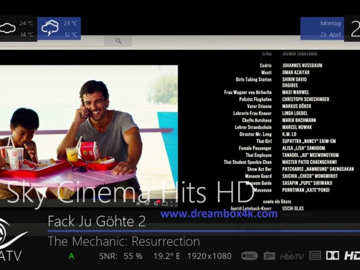The width and height of the screenshot is (360, 270).
Task: Click the green tuner A indicator
Action: point(71,256)
